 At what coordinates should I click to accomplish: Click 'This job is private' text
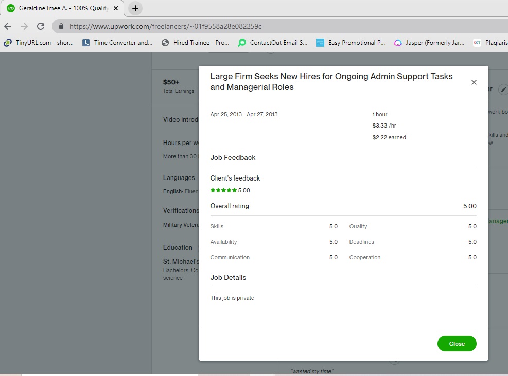[x=232, y=298]
